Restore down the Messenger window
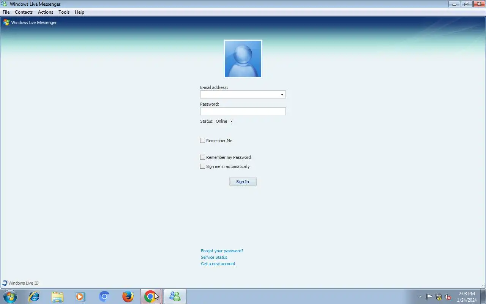486x304 pixels. pos(466,4)
